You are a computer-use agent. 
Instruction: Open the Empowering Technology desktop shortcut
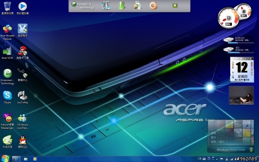click(x=7, y=77)
